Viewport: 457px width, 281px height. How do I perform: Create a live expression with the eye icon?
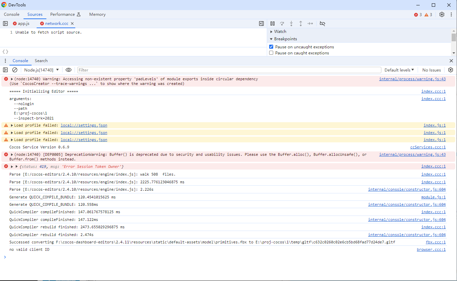coord(69,70)
